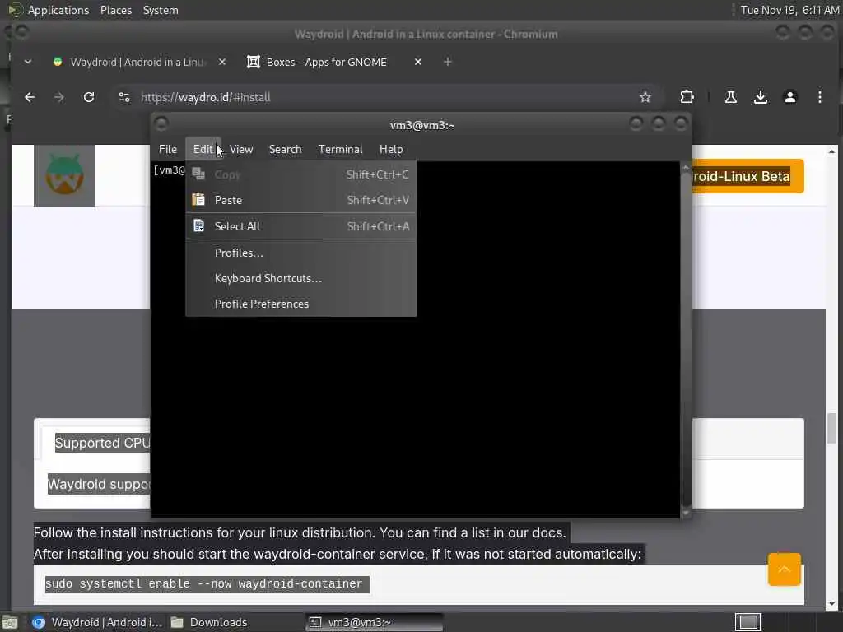Click the terminal window menu button in titlebar
The height and width of the screenshot is (632, 843).
[x=161, y=124]
